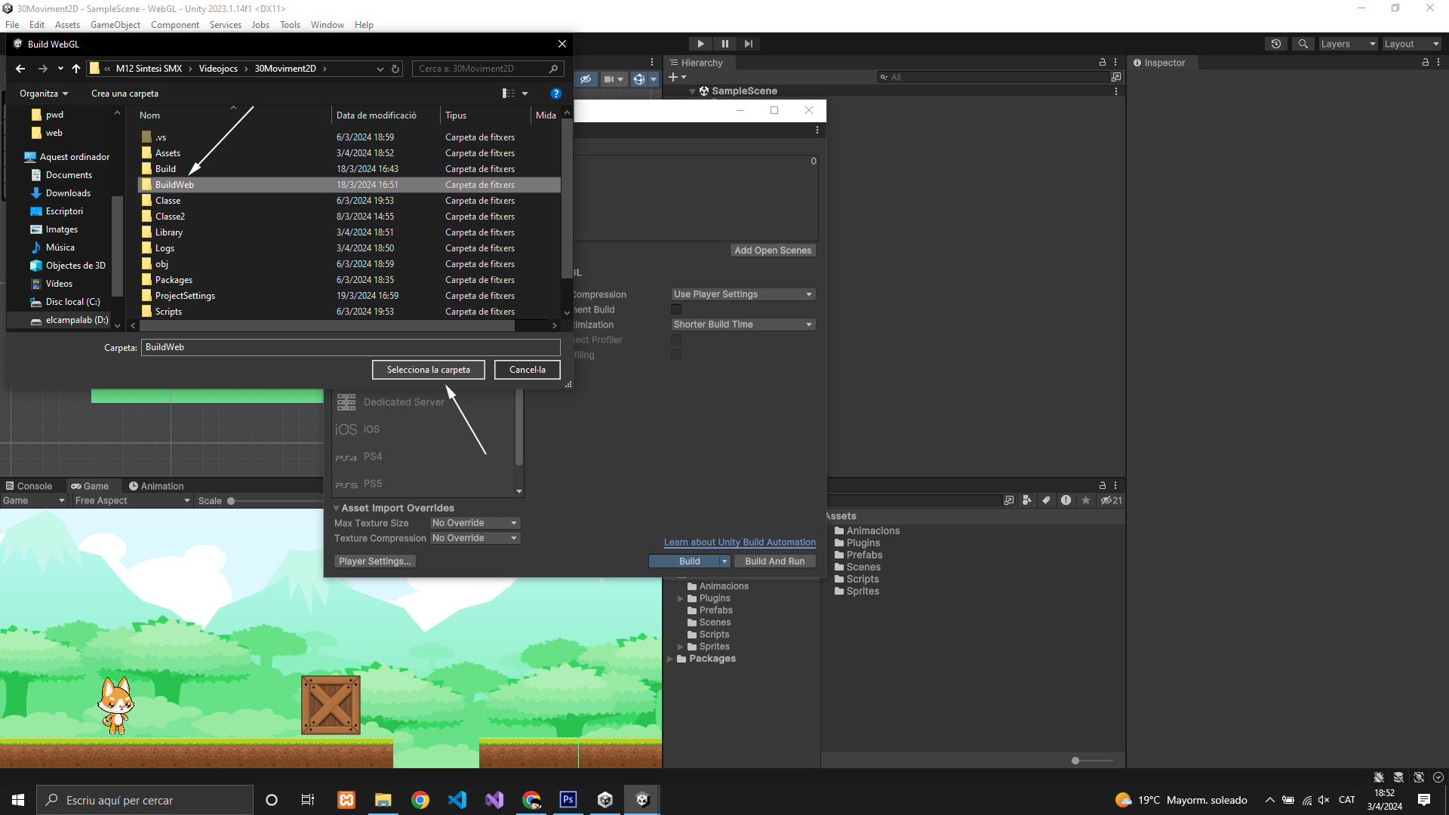Click the Pause button in Unity toolbar
1449x815 pixels.
pyautogui.click(x=724, y=44)
